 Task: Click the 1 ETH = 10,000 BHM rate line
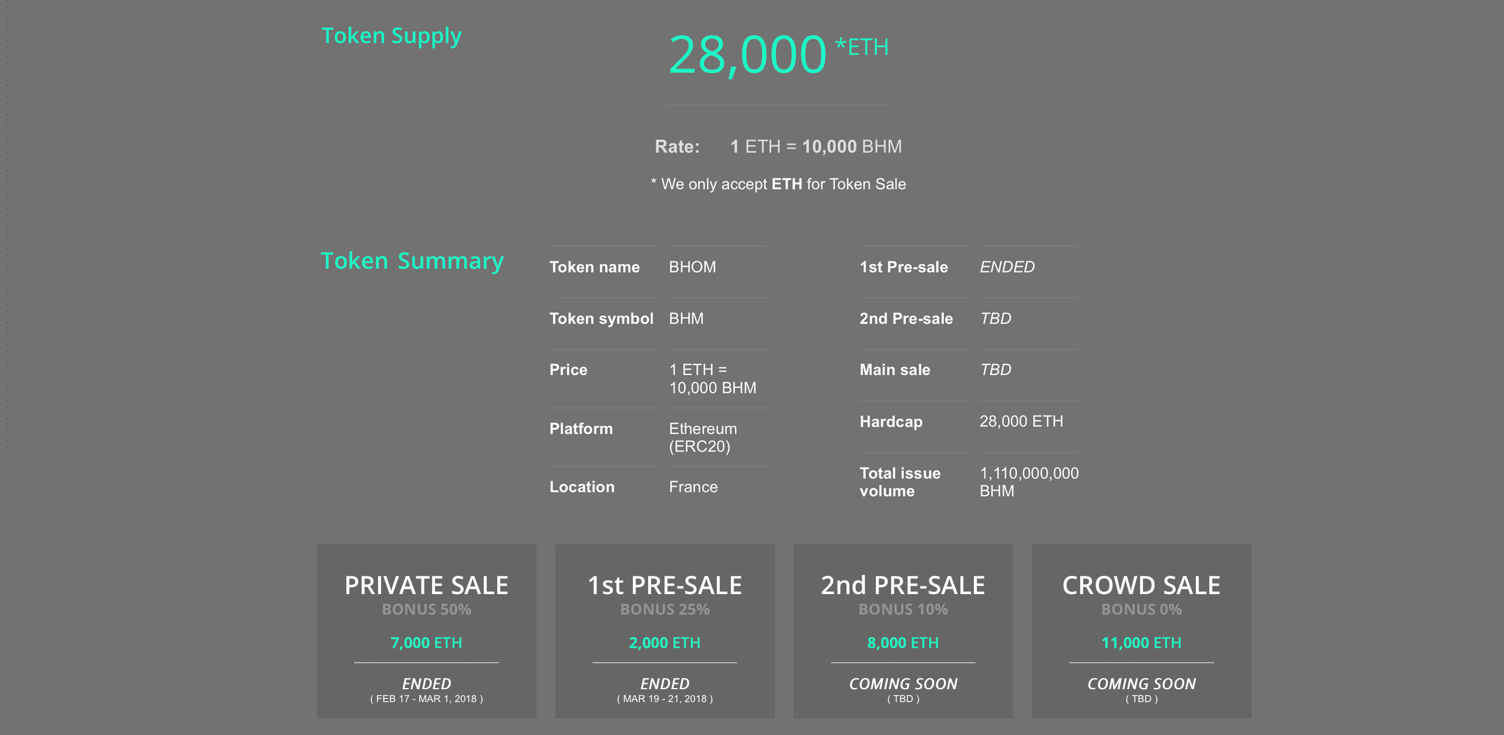(816, 147)
